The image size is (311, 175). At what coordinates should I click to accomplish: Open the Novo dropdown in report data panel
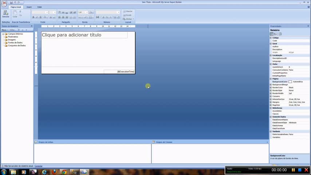(5, 30)
